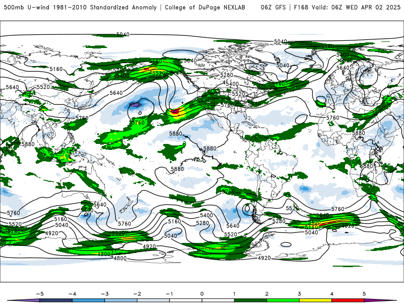404x303 pixels.
Task: Click the dark navy colorbar segment
Action: coord(56,300)
